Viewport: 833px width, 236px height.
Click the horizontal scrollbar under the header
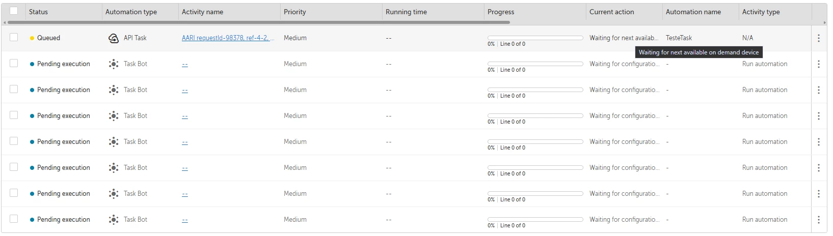(x=259, y=22)
